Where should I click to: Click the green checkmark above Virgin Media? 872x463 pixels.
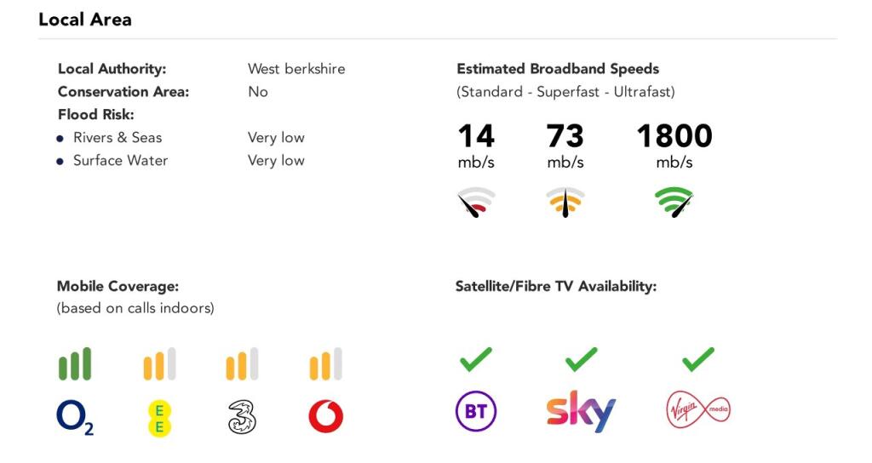tap(697, 359)
